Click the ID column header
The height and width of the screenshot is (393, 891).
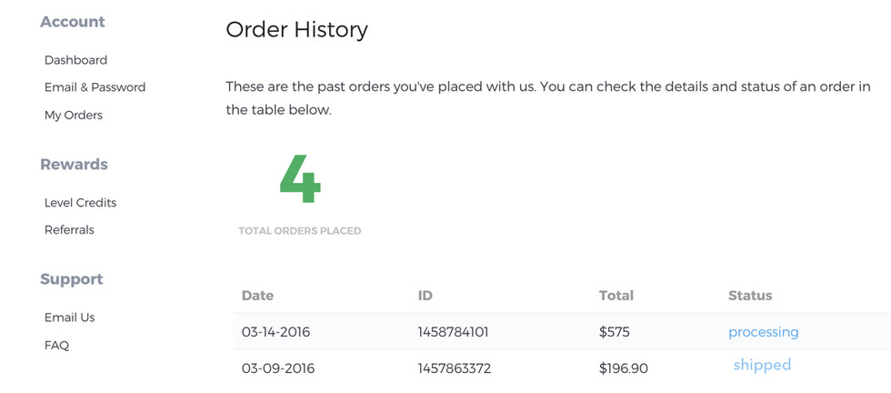(x=425, y=296)
